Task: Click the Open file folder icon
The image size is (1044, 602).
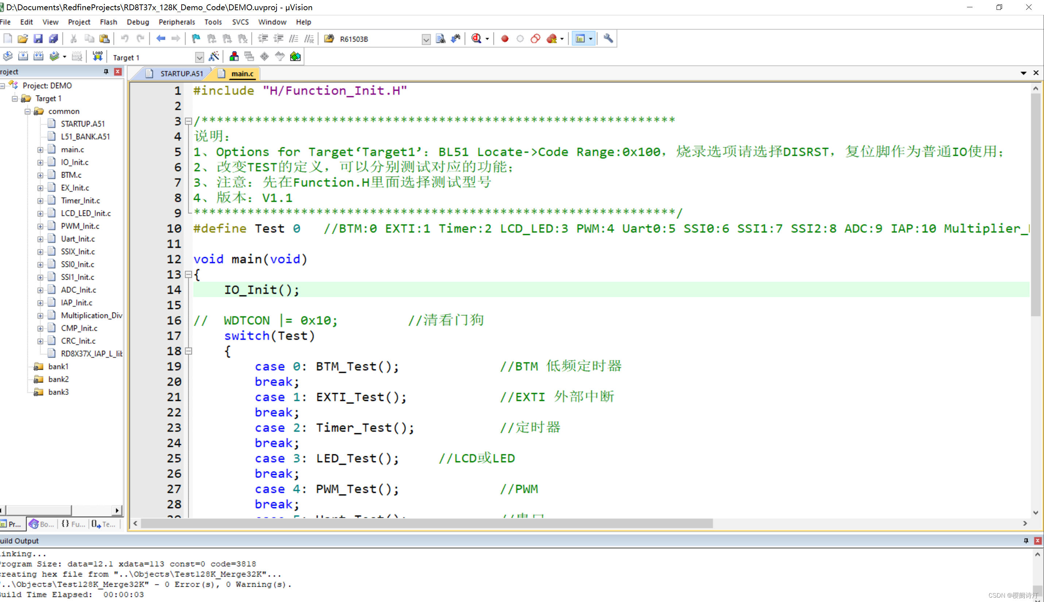Action: click(x=23, y=39)
